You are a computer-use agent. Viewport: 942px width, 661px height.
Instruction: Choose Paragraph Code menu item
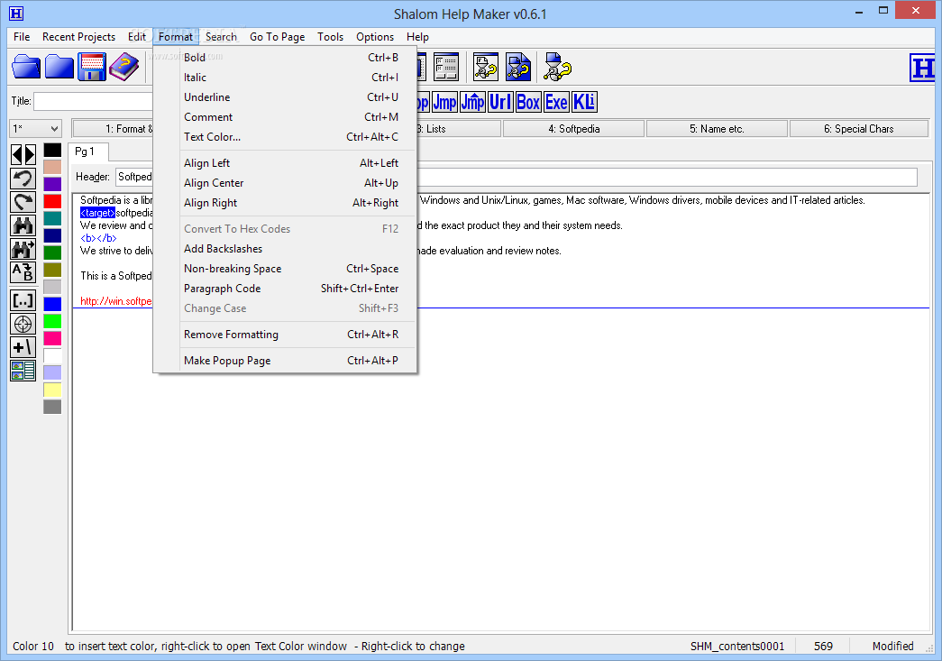click(286, 288)
